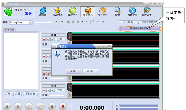Click the red record playback button
This screenshot has width=186, height=110.
pos(63,106)
